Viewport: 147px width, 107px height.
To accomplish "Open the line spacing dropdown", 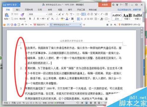I will [98, 19].
